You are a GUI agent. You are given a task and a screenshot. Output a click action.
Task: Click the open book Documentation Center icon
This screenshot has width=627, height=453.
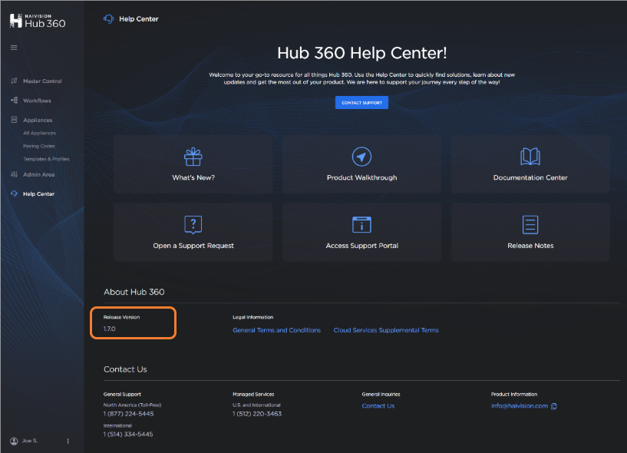pos(530,157)
